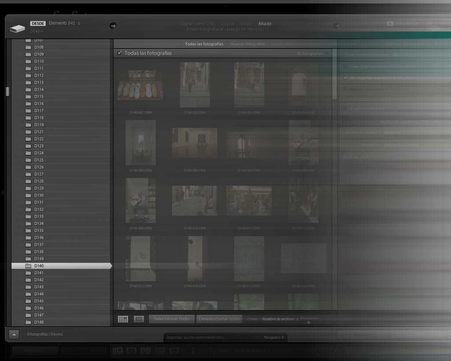This screenshot has width=451, height=361.
Task: Select folder D136 in list
Action: 61,238
